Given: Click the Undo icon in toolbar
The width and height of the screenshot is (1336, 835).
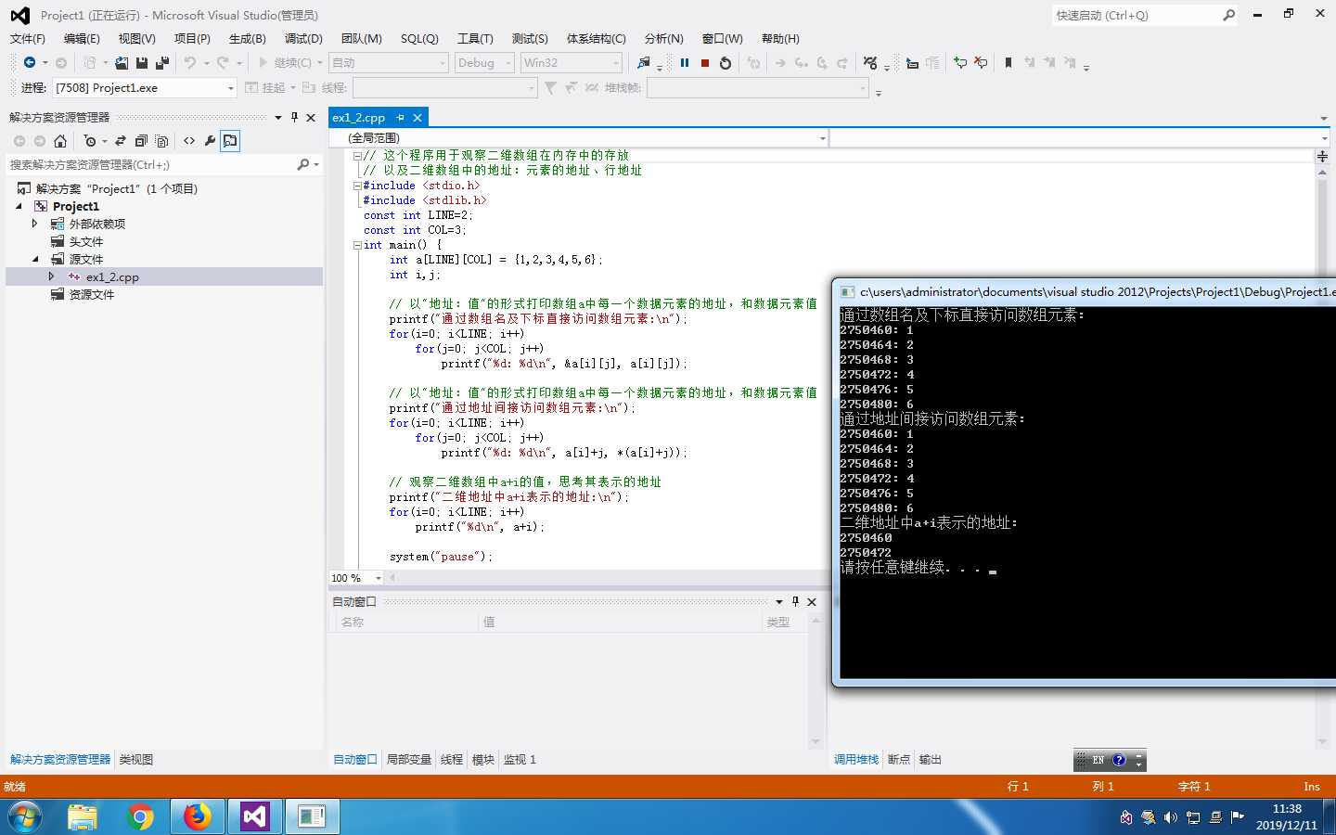Looking at the screenshot, I should tap(190, 62).
